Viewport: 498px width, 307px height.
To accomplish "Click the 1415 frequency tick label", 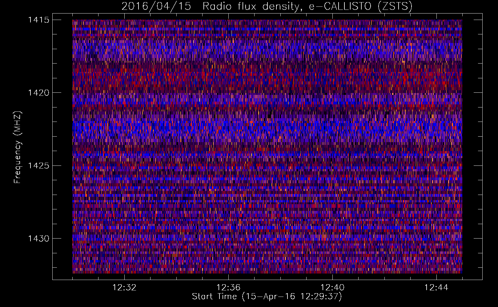I will coord(38,20).
